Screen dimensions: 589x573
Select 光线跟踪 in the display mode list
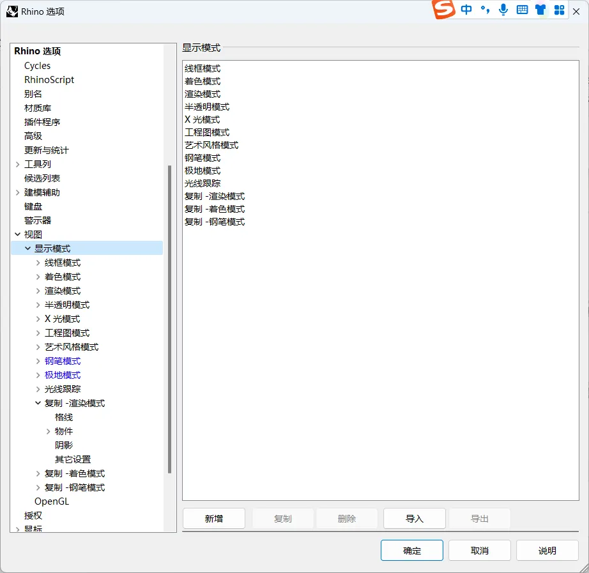(x=203, y=183)
